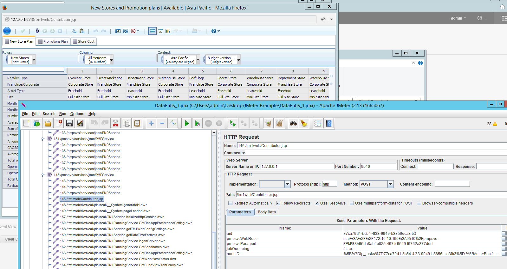Image resolution: width=507 pixels, height=269 pixels.
Task: Toggle the checkbox in the aid parameter row
Action: coord(504,234)
